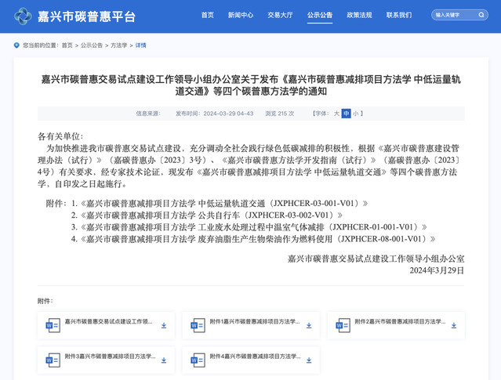
Task: Click list item with JXPHCER-03-002-V01
Action: click(207, 215)
